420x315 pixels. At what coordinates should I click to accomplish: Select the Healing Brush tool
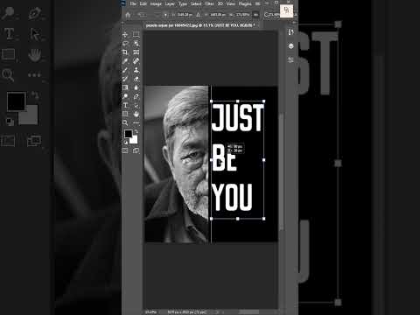(x=136, y=61)
